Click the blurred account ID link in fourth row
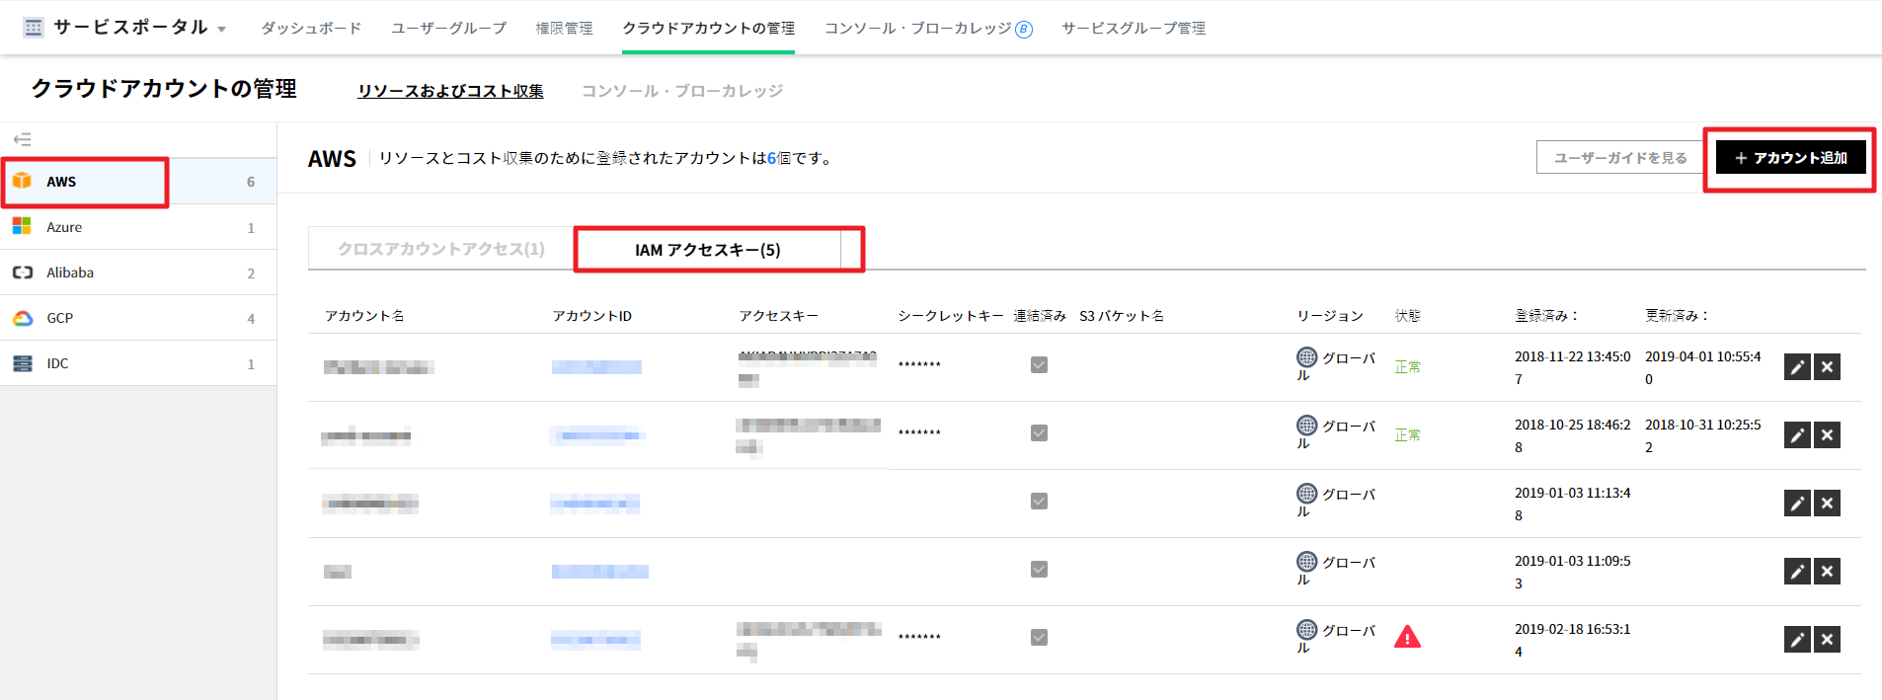 (599, 572)
